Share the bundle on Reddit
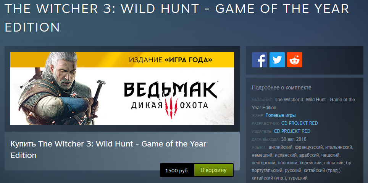The image size is (368, 183). (295, 60)
